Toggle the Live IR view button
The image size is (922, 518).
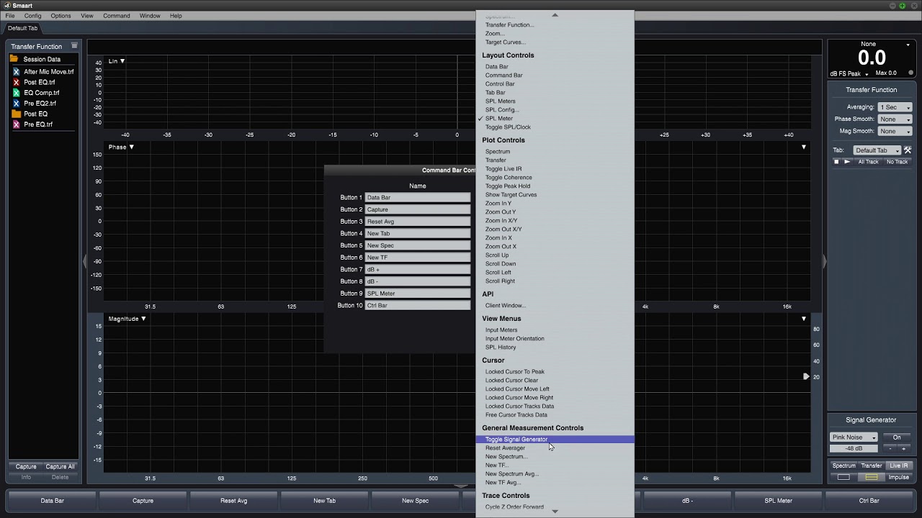pos(898,465)
